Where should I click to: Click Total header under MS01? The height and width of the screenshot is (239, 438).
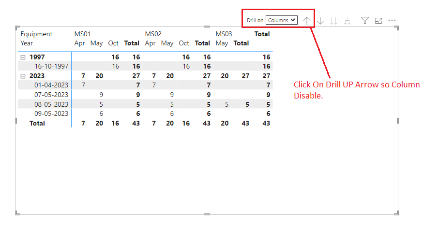coord(132,43)
